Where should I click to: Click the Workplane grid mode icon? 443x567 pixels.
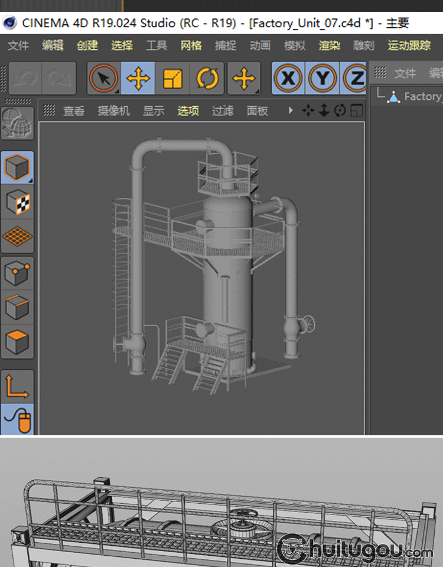(17, 236)
